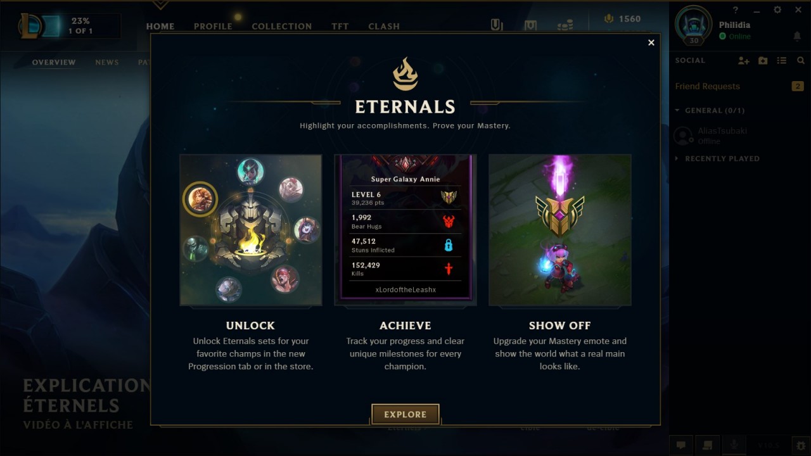This screenshot has width=811, height=456.
Task: Open notifications bell icon
Action: (797, 37)
